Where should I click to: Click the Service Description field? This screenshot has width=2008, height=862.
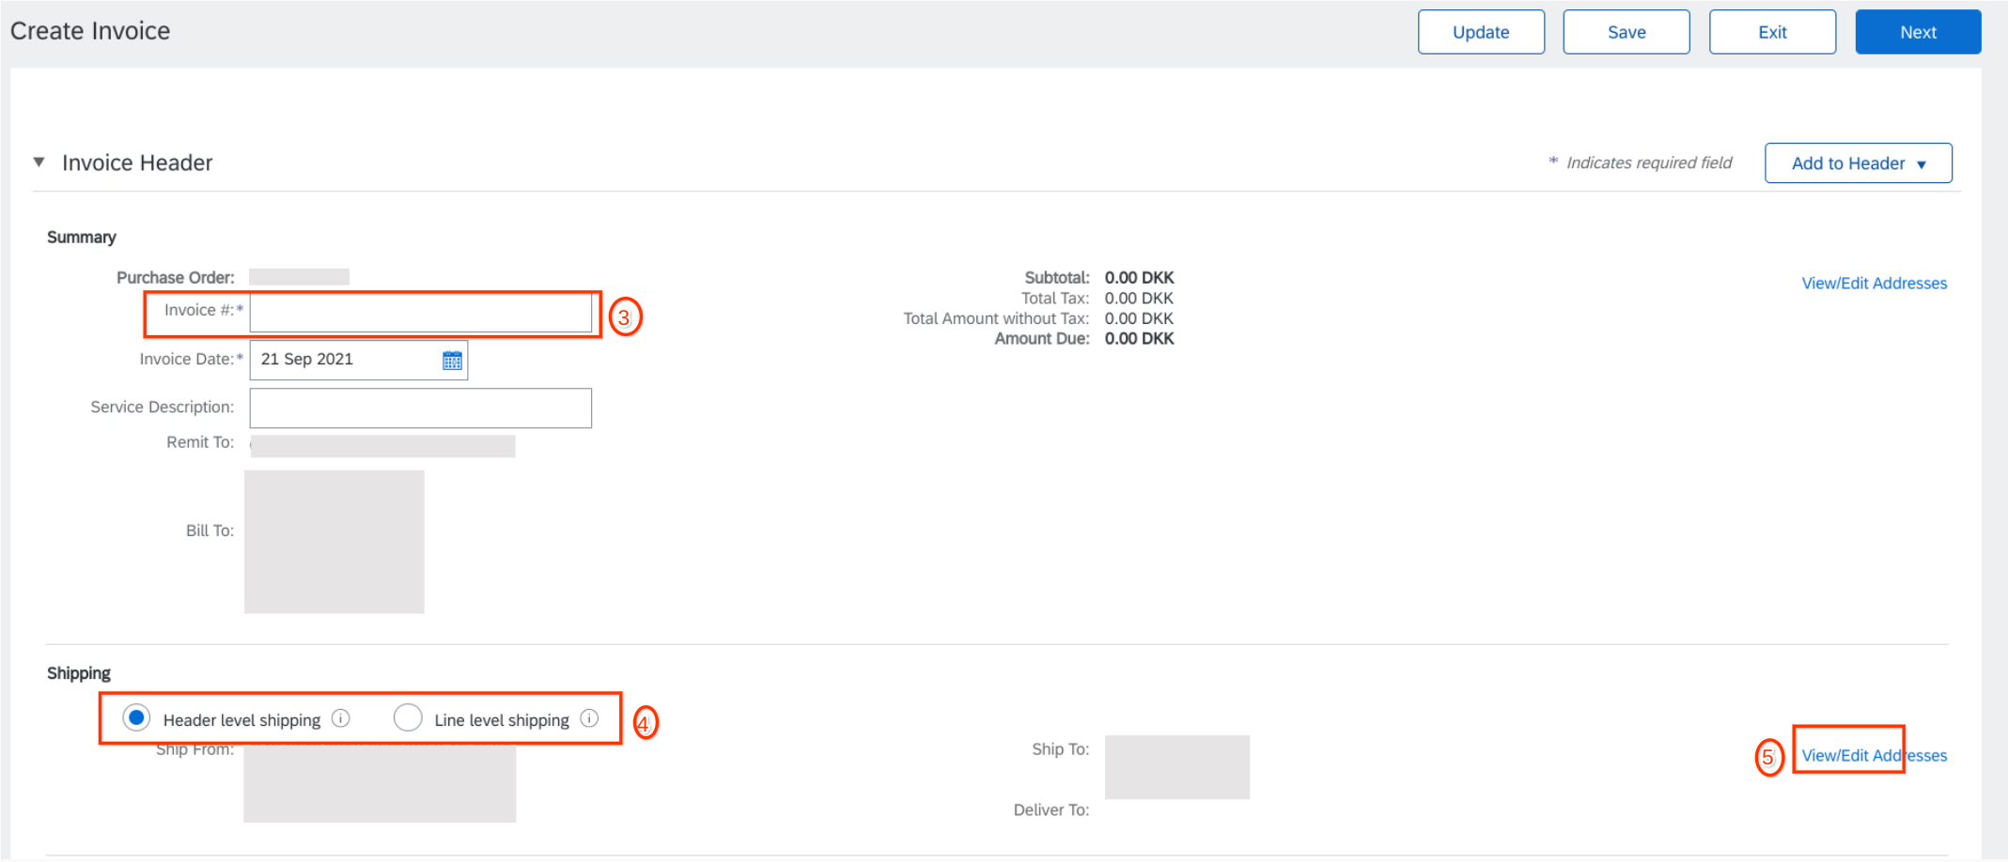click(x=420, y=408)
